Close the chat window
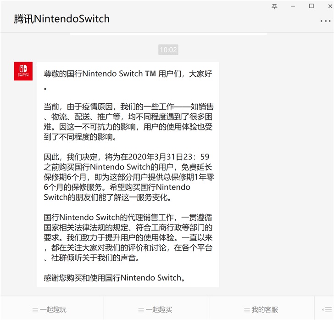The height and width of the screenshot is (320, 334). point(330,6)
